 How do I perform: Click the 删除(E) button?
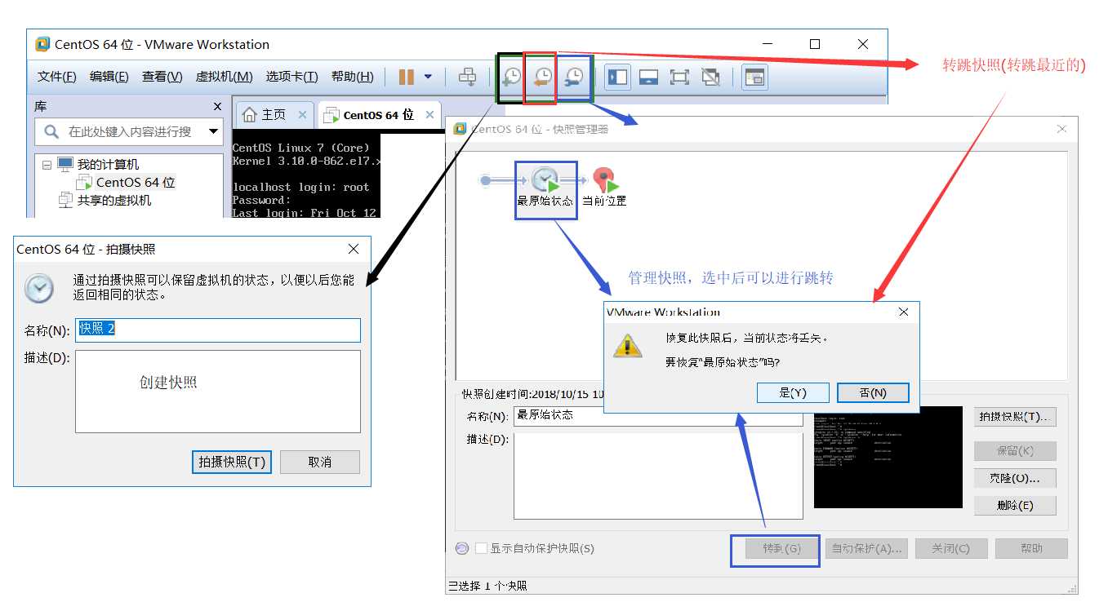[1015, 506]
